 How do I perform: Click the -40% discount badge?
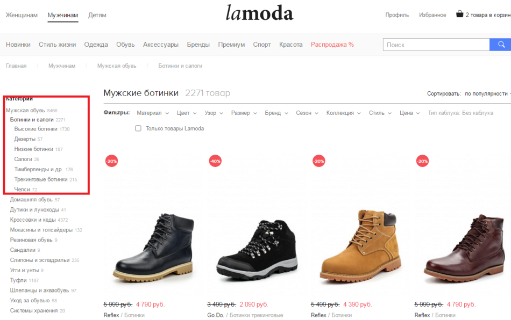pyautogui.click(x=215, y=161)
